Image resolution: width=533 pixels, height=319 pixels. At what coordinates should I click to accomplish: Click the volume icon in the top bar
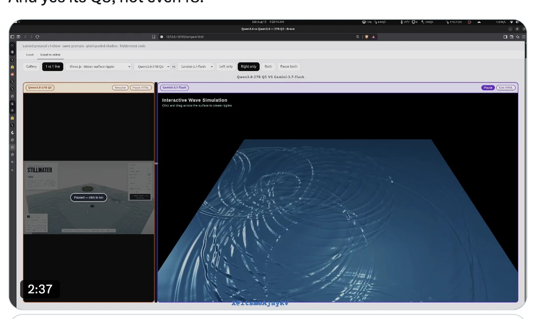[x=517, y=22]
